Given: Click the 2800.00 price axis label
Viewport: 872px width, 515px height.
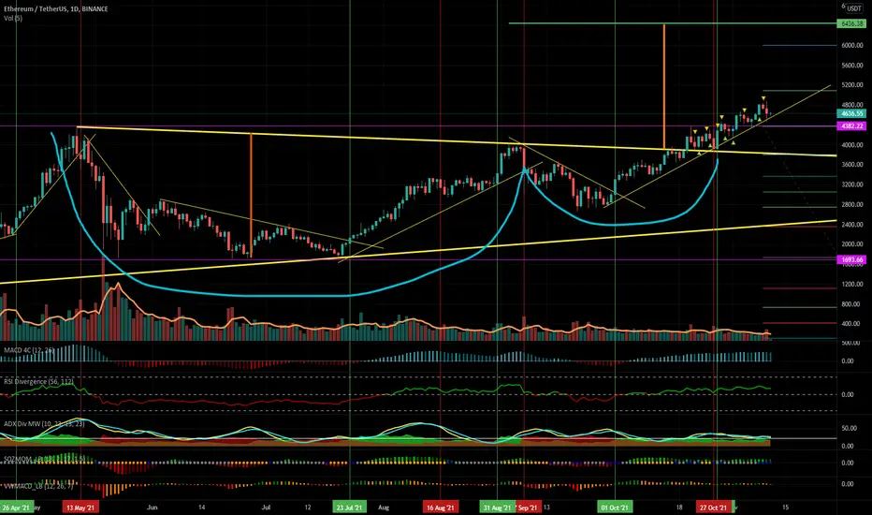Looking at the screenshot, I should (x=852, y=205).
